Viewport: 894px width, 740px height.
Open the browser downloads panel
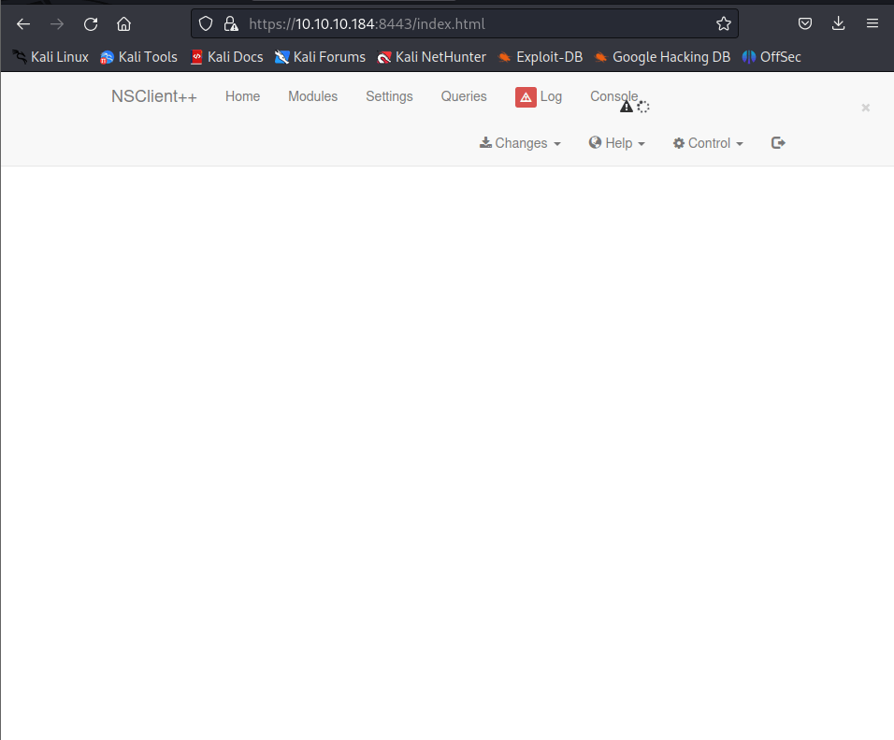838,23
